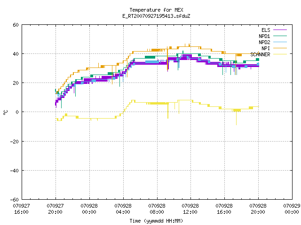Click the y-axis value 40
301x225 pixels.
click(x=16, y=54)
